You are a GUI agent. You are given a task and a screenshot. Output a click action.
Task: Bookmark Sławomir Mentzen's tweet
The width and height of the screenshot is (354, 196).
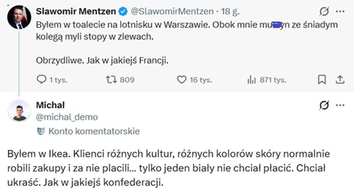[x=322, y=79]
